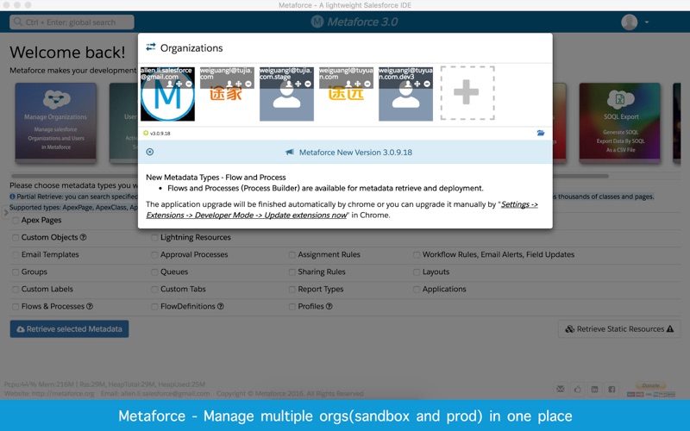Click user icon on weiguangl@tuyuan.com org tile

(348, 84)
